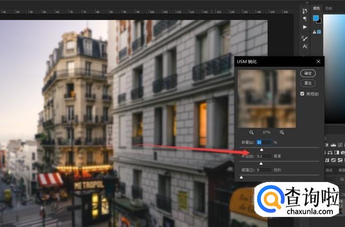The image size is (345, 227).
Task: Click the zoom in magnifier under the preview
Action: click(282, 132)
